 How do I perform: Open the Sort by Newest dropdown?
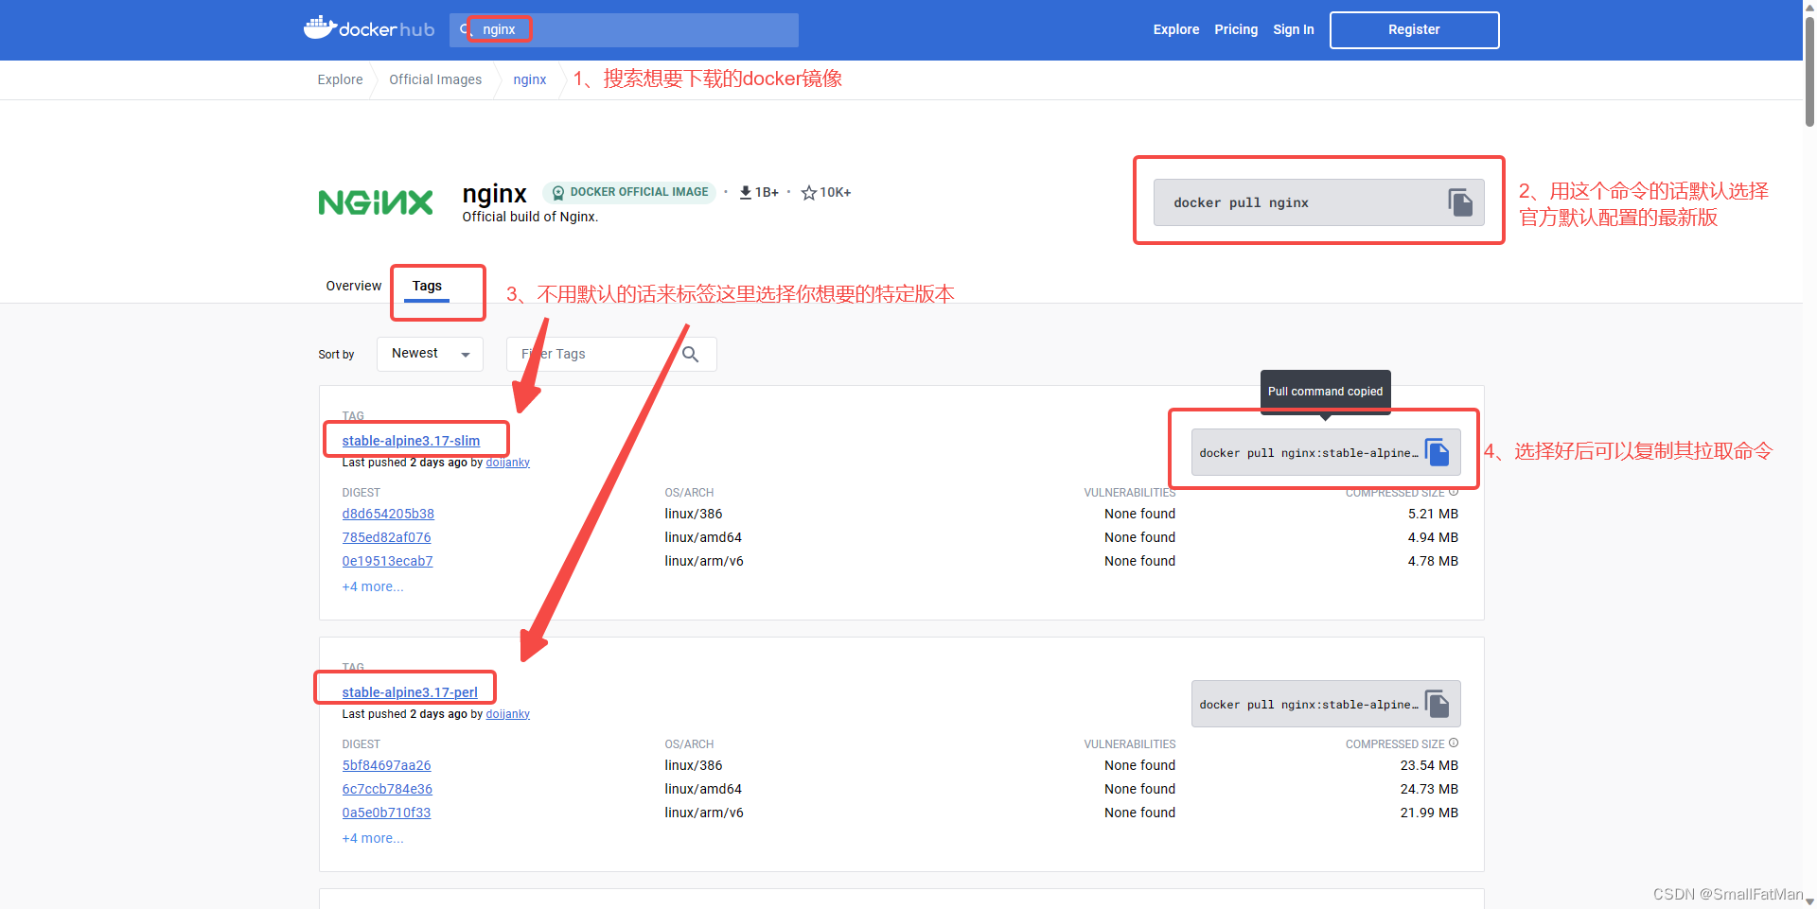click(430, 354)
